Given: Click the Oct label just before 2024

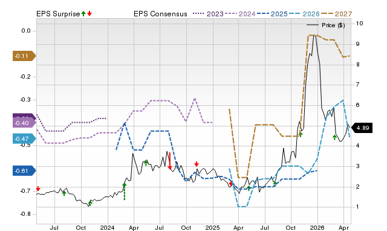Looking at the screenshot, I should [x=80, y=227].
